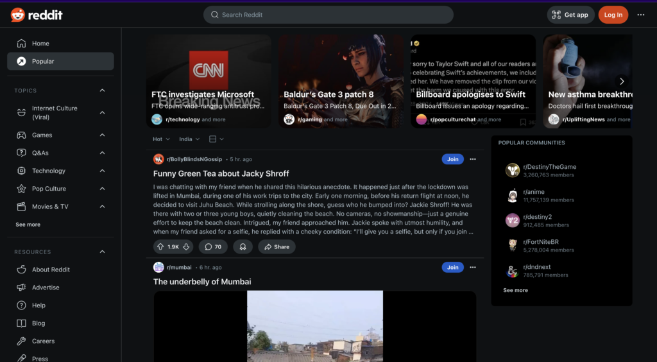This screenshot has width=657, height=362.
Task: Click the Careers wrench icon
Action: click(x=21, y=341)
